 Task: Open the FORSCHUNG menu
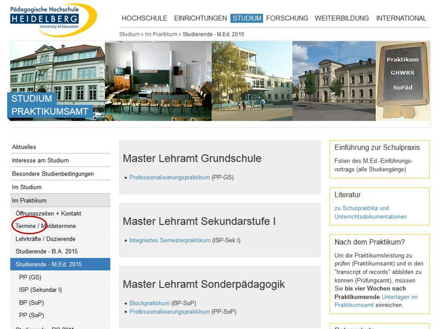coord(287,18)
